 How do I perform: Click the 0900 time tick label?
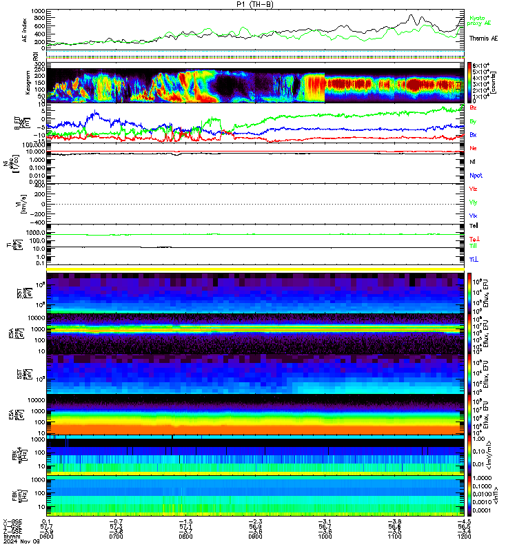coord(255,537)
